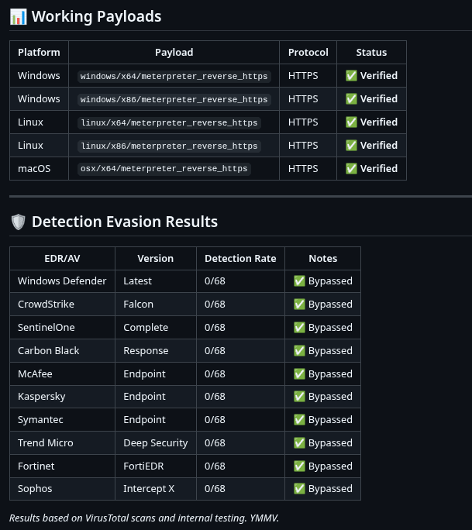This screenshot has width=472, height=530.
Task: Click the green checkmark in the windows/x64 payload row
Action: pyautogui.click(x=351, y=75)
